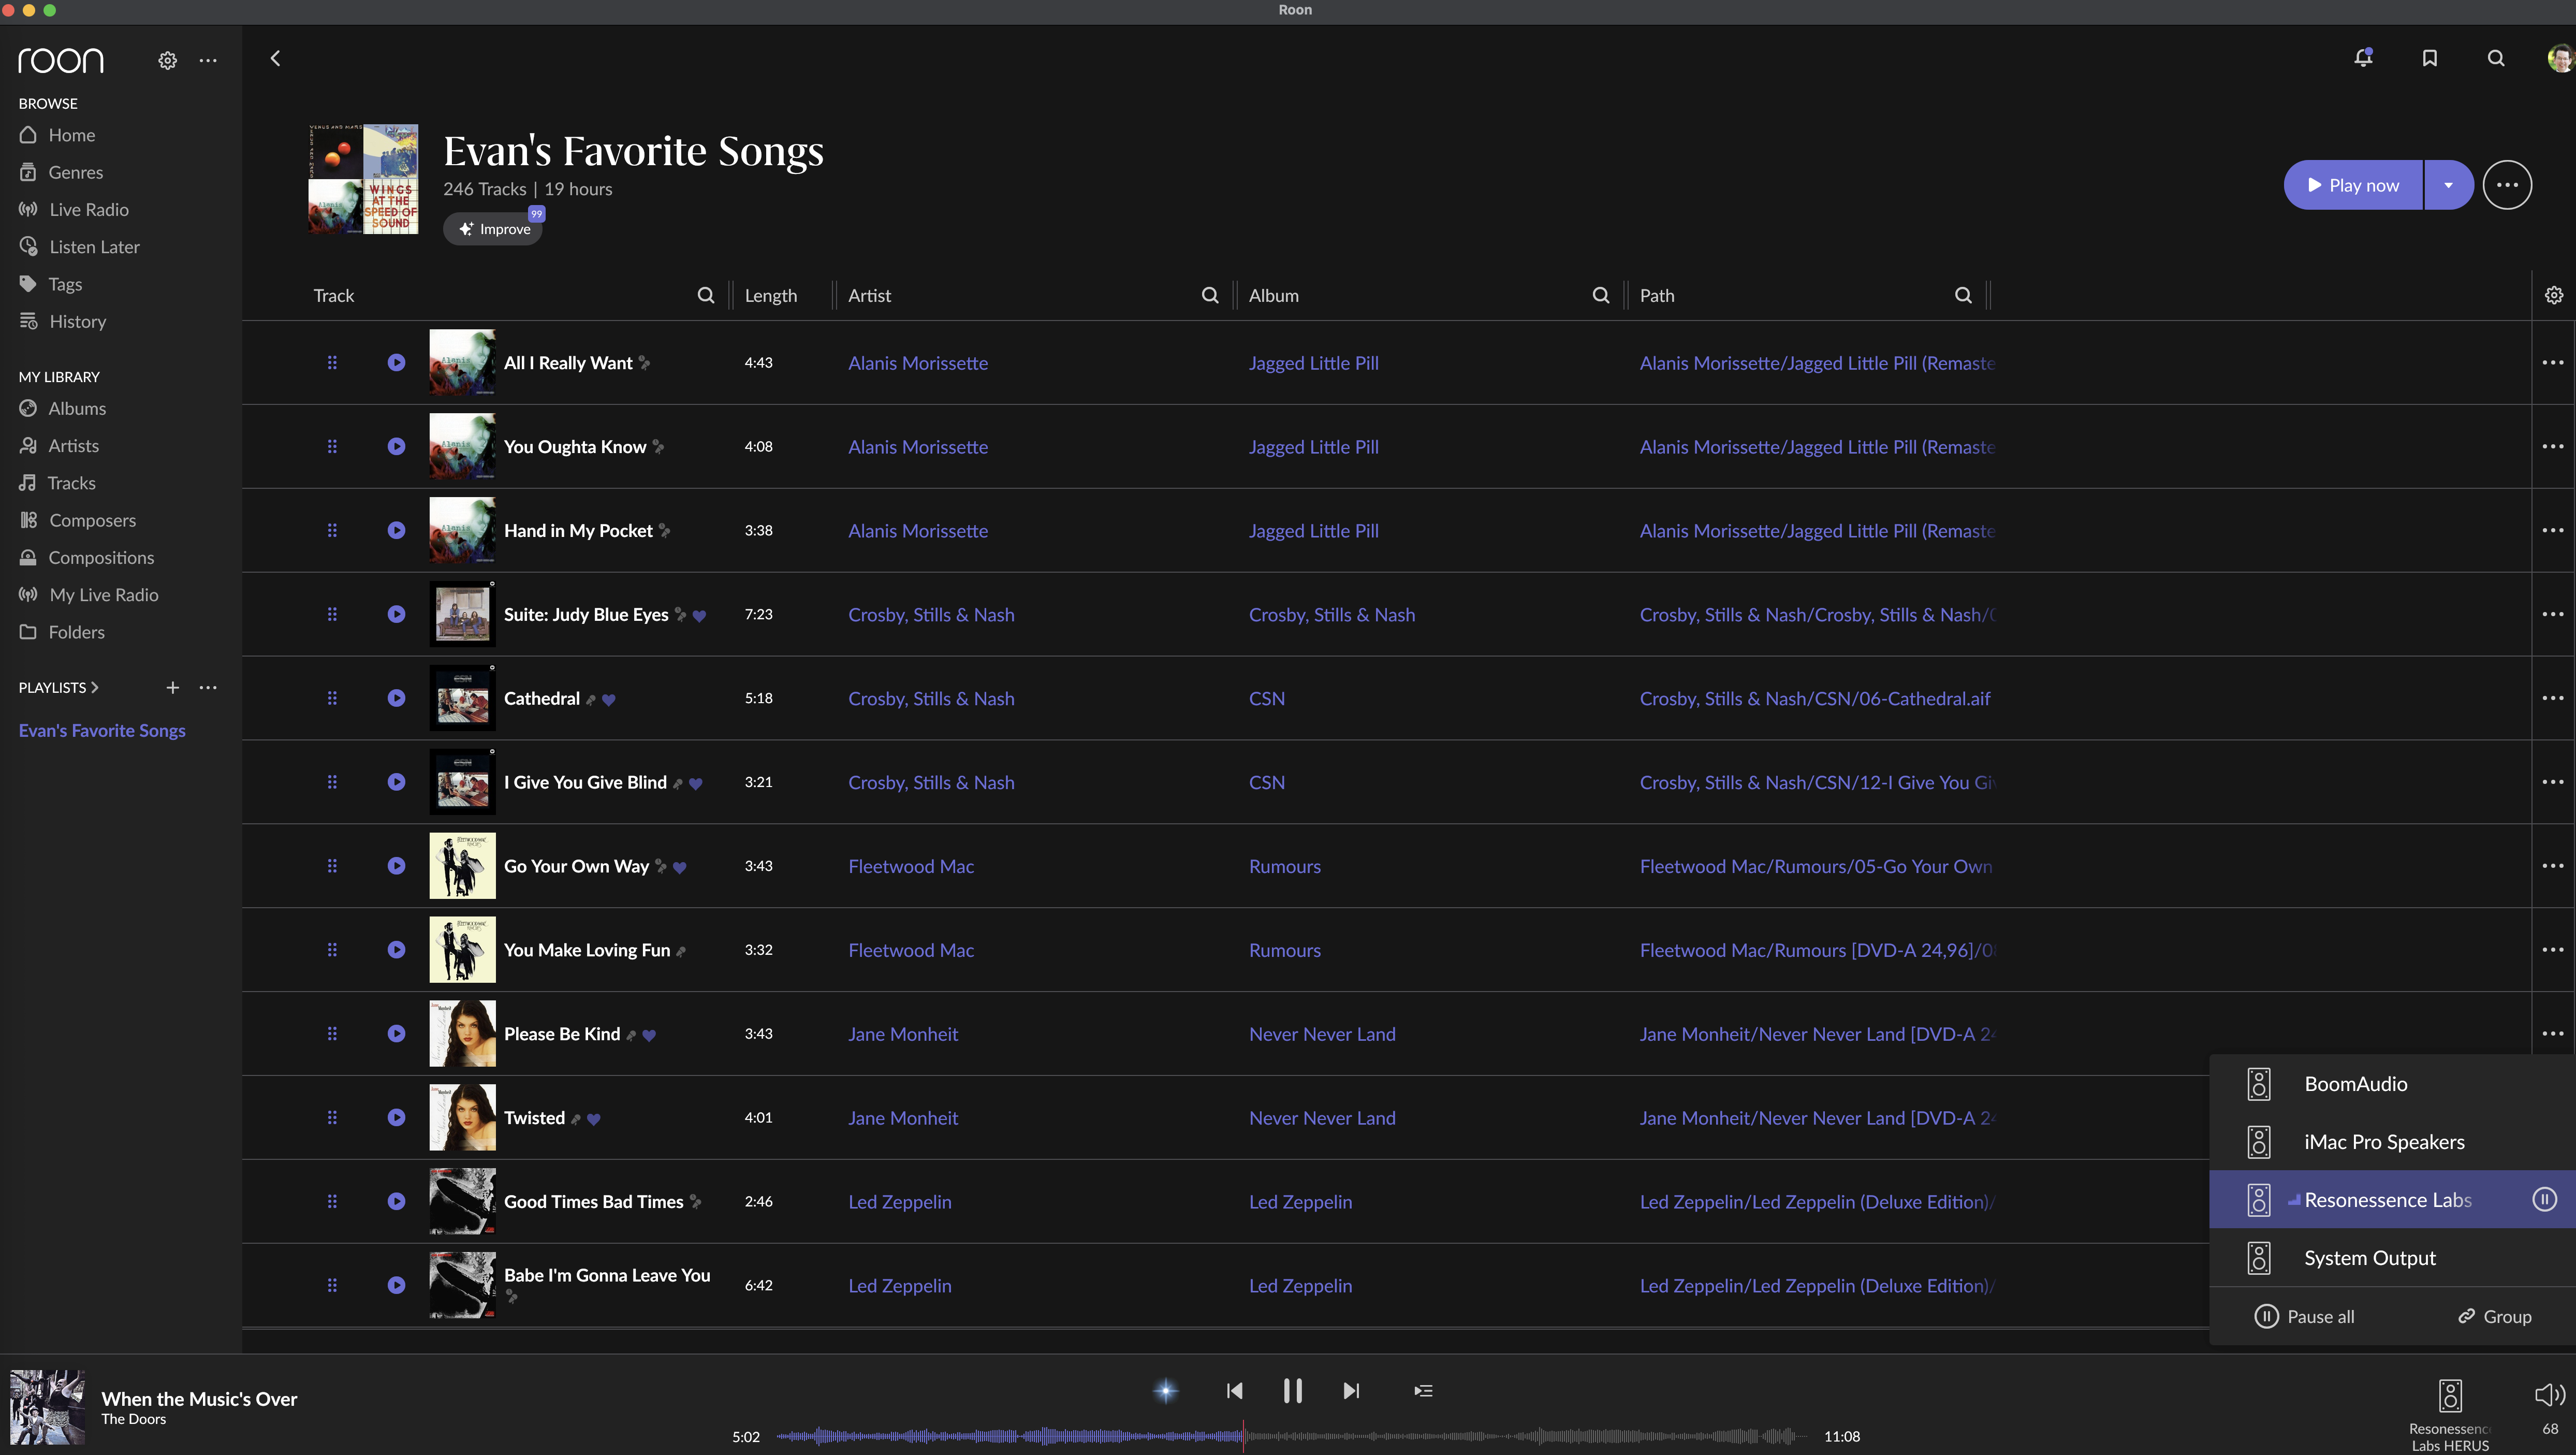Open Roon settings gear in sidebar
The width and height of the screenshot is (2576, 1455).
coord(167,61)
